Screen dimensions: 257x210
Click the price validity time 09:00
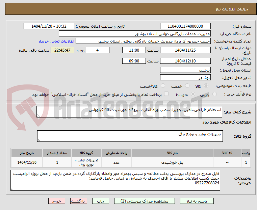pyautogui.click(x=134, y=61)
